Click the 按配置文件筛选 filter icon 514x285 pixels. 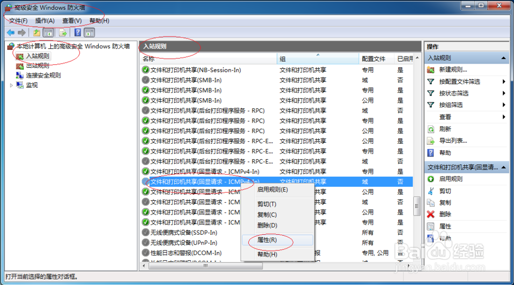pos(431,82)
